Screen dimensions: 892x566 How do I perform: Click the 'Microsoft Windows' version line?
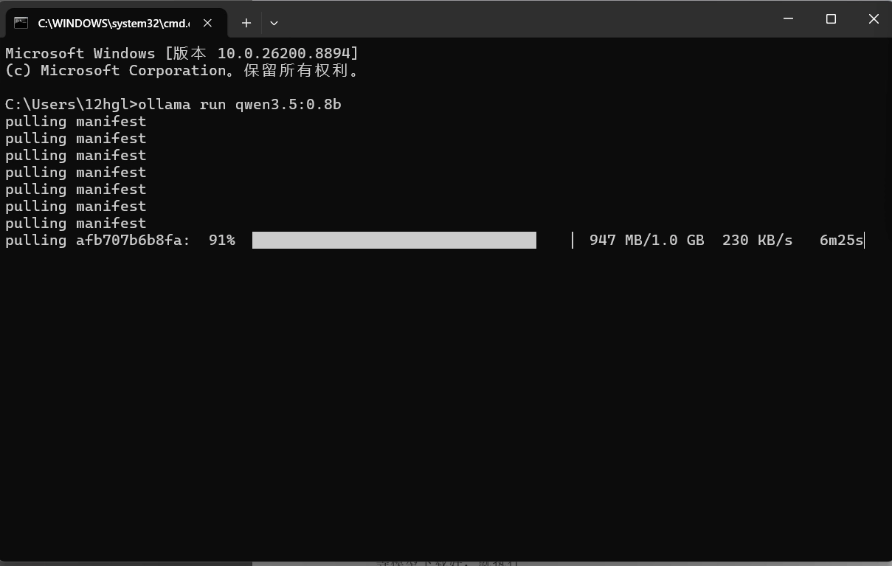coord(182,53)
